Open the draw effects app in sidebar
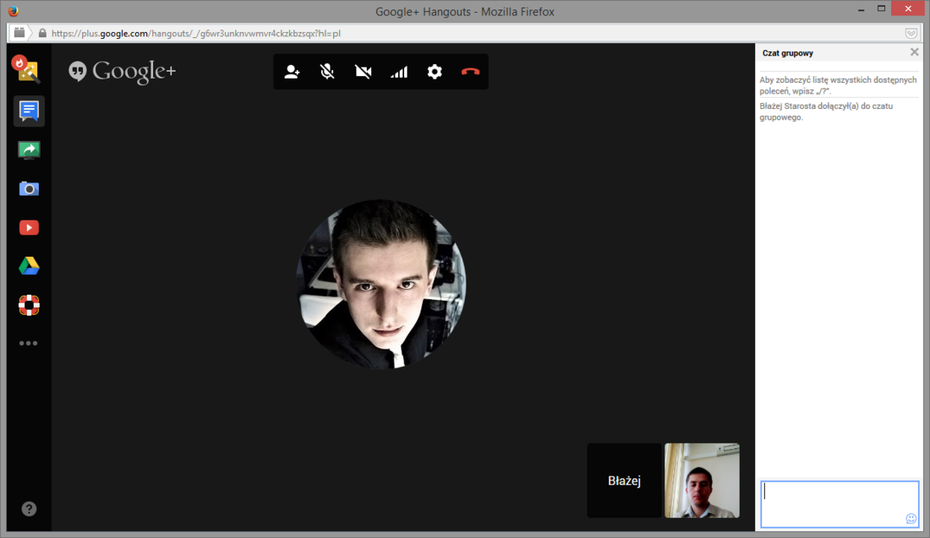The width and height of the screenshot is (930, 538). pos(27,69)
